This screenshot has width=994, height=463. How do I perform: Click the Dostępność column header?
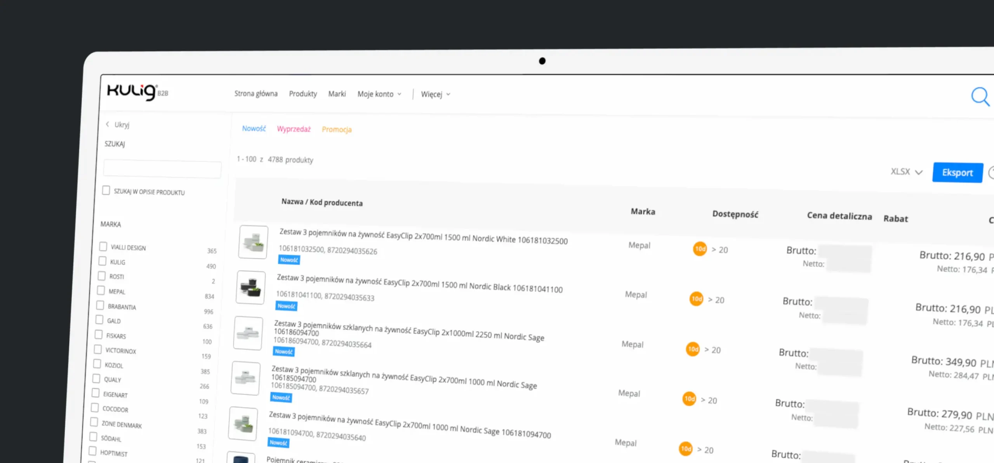(x=735, y=214)
